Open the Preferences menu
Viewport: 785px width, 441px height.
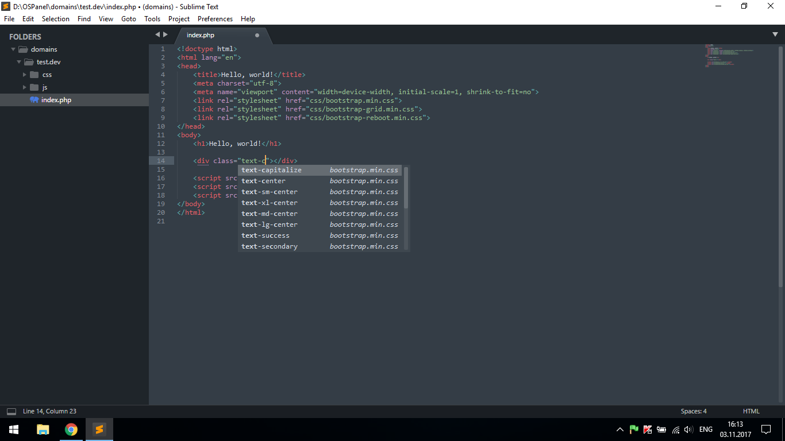(x=215, y=19)
